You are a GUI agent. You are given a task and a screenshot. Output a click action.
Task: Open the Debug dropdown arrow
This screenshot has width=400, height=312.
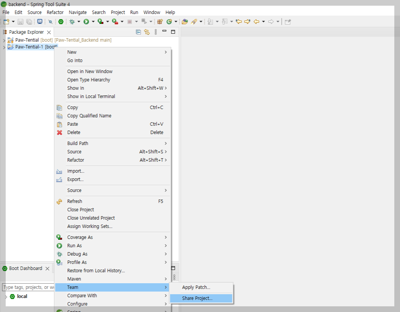[78, 22]
